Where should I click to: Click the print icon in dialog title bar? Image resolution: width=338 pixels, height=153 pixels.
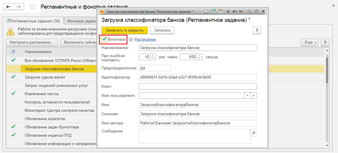tap(206, 11)
